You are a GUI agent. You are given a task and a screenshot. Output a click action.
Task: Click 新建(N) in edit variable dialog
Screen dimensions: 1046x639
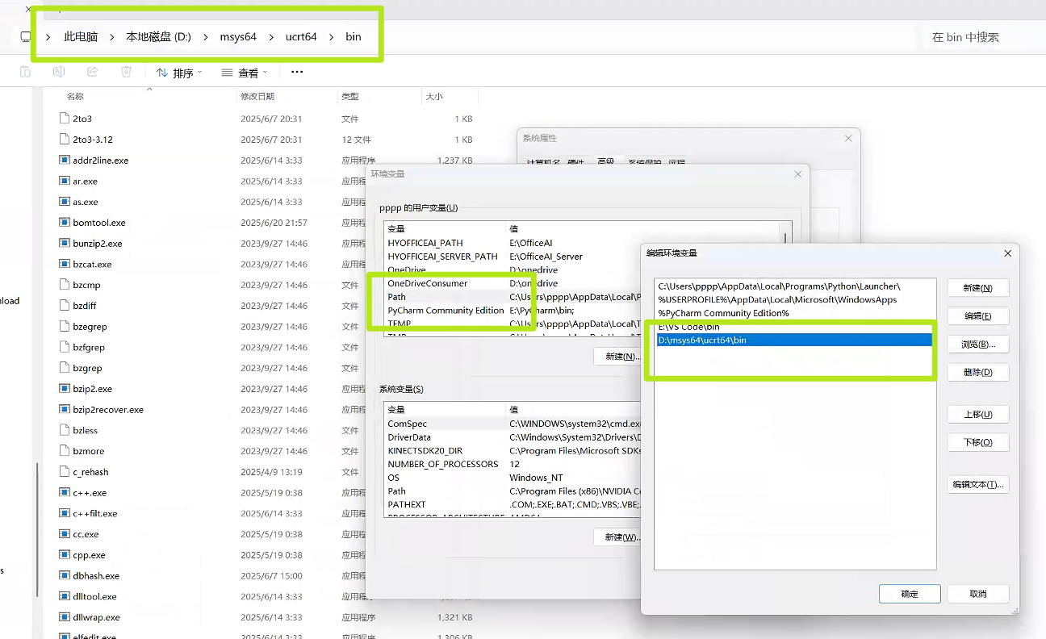pos(977,288)
